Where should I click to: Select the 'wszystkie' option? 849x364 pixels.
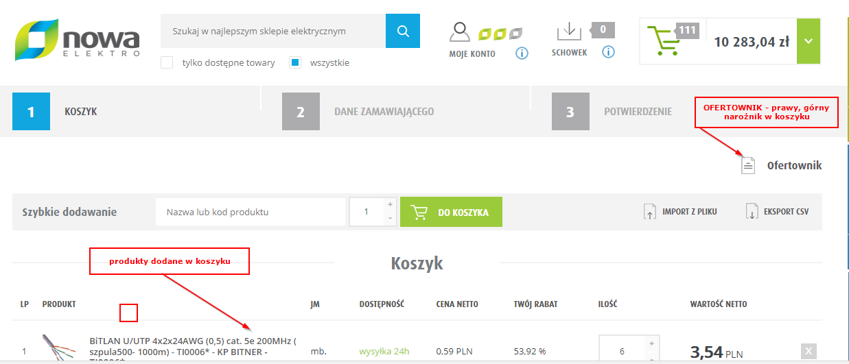295,62
